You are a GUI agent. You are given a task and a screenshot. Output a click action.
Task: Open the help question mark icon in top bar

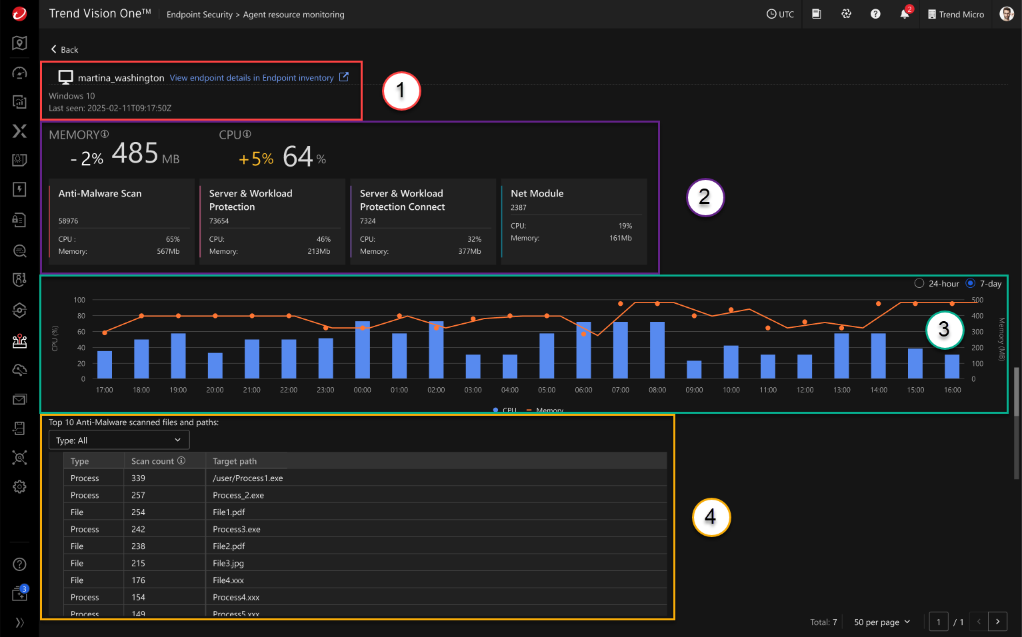(x=875, y=14)
